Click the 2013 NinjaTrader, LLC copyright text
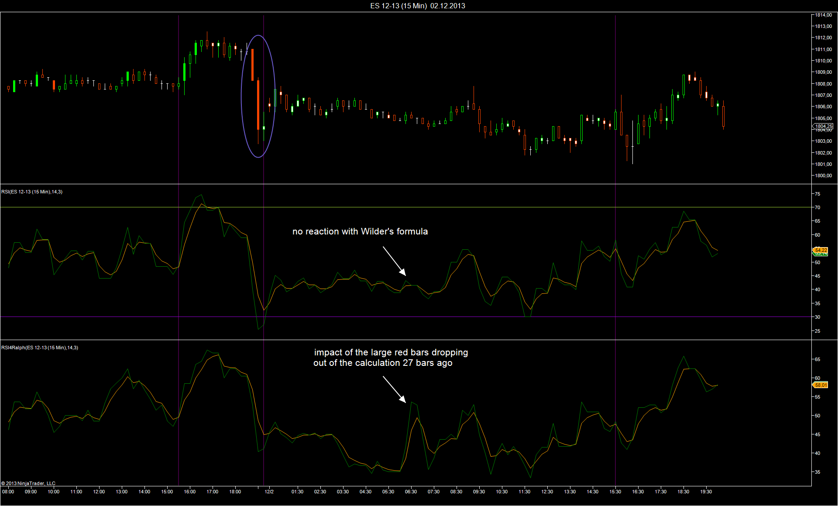Image resolution: width=838 pixels, height=506 pixels. 28,483
